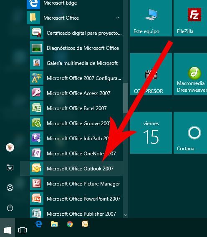Open the Macromedia Dreamweaver tile

click(x=190, y=74)
